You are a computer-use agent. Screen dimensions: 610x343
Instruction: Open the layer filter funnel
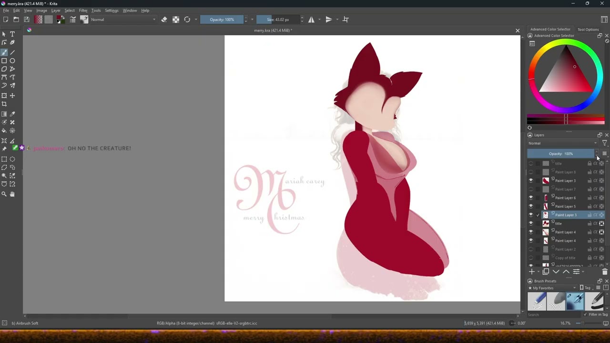click(605, 143)
